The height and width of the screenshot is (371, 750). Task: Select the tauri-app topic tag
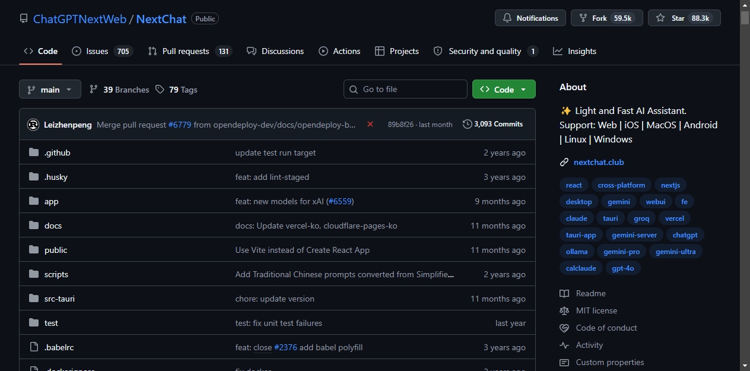[581, 235]
